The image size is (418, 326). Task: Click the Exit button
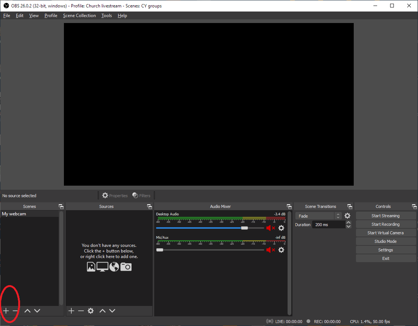[385, 258]
